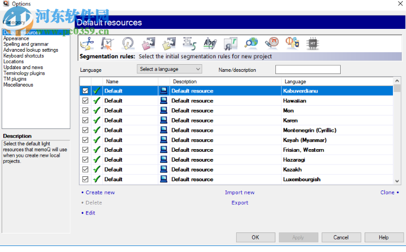Viewport: 406px width, 252px height.
Task: Click the list scrollbar down arrow
Action: tap(397, 180)
